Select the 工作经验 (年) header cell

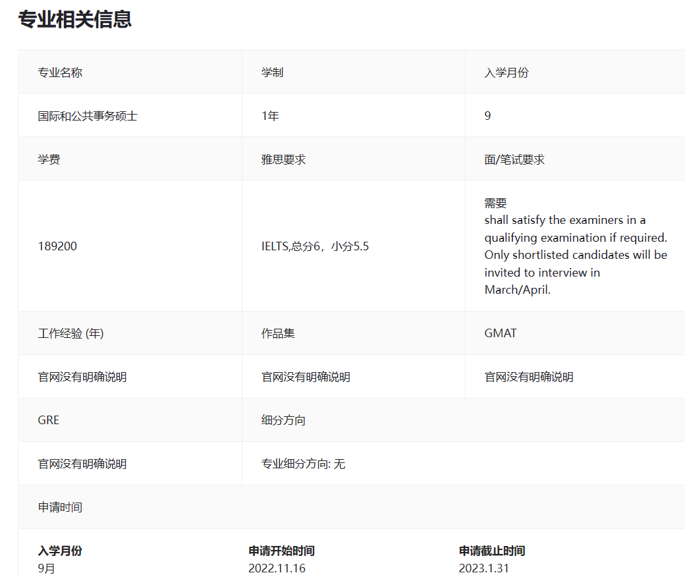(x=70, y=333)
